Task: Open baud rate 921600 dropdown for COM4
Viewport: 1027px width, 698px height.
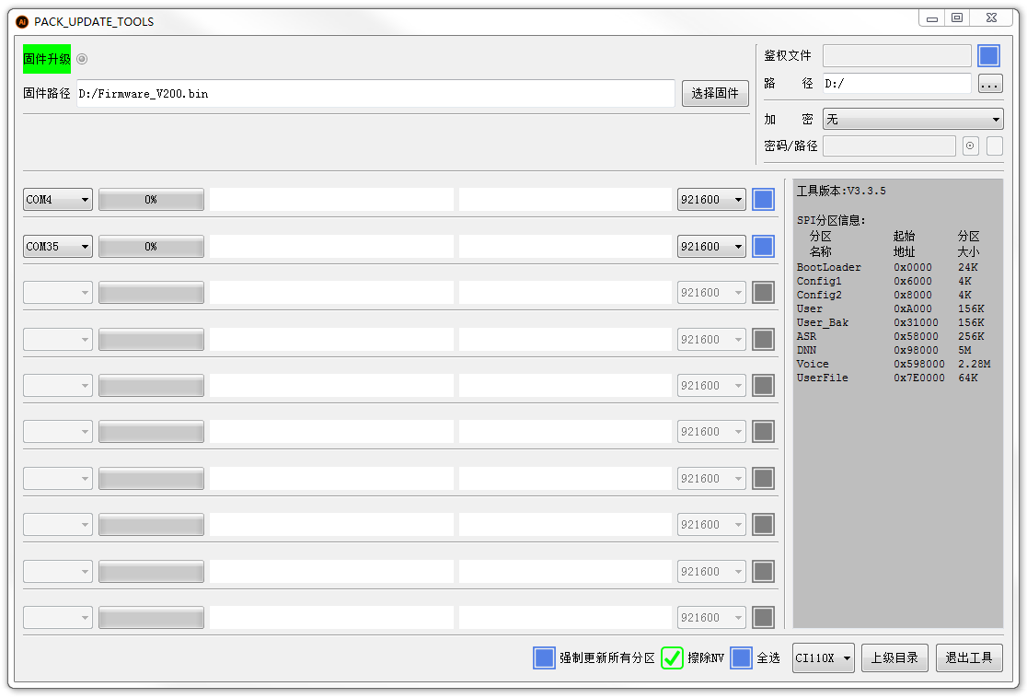Action: (x=711, y=200)
